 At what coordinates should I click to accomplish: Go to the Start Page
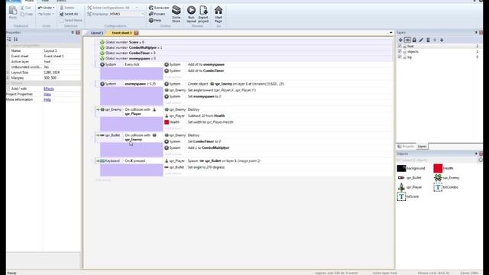(219, 14)
